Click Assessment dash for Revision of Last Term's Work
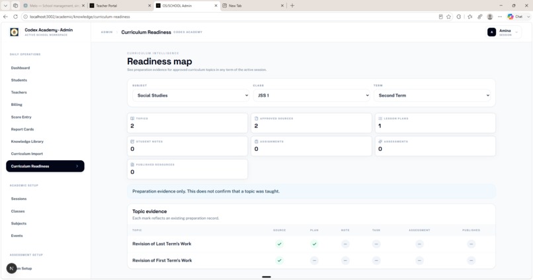This screenshot has height=280, width=533. (x=419, y=244)
